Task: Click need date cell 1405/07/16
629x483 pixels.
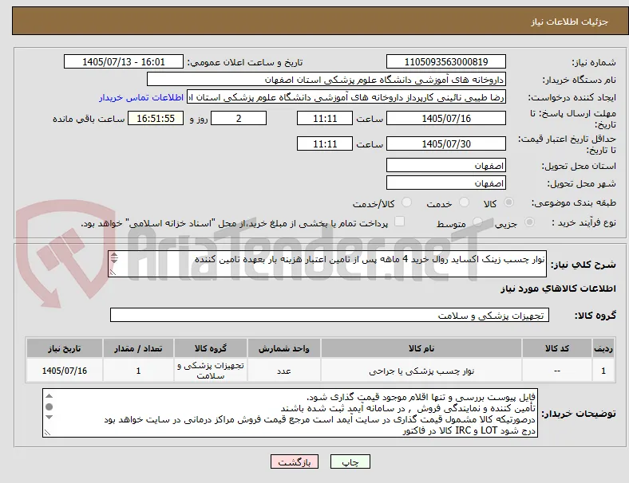Action: [65, 371]
